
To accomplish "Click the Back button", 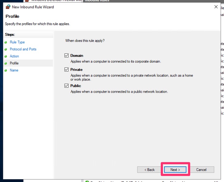I will click(x=149, y=169).
